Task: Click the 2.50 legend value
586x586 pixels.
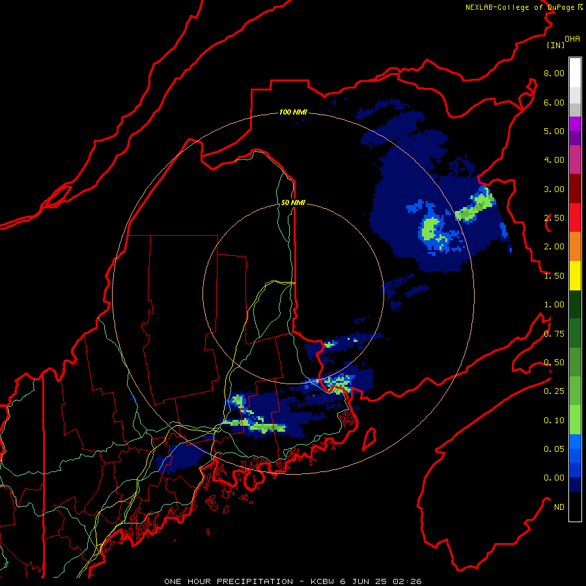Action: pyautogui.click(x=554, y=218)
